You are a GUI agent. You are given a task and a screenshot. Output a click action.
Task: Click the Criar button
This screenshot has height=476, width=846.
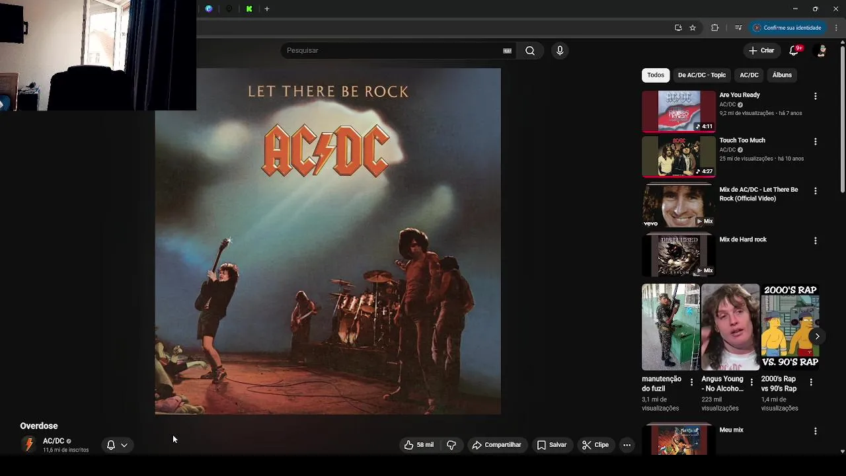[x=761, y=50]
